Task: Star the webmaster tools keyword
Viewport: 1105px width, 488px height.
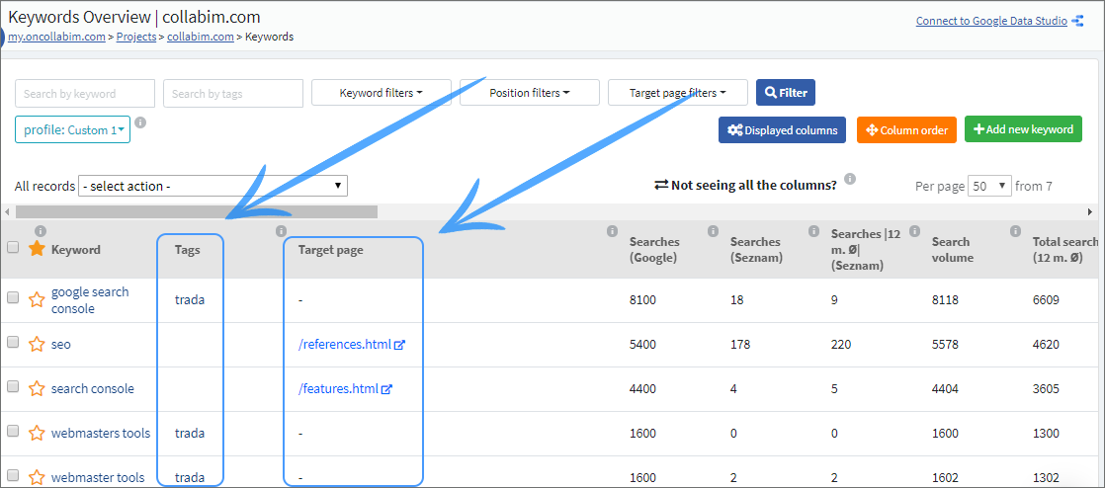Action: click(37, 477)
